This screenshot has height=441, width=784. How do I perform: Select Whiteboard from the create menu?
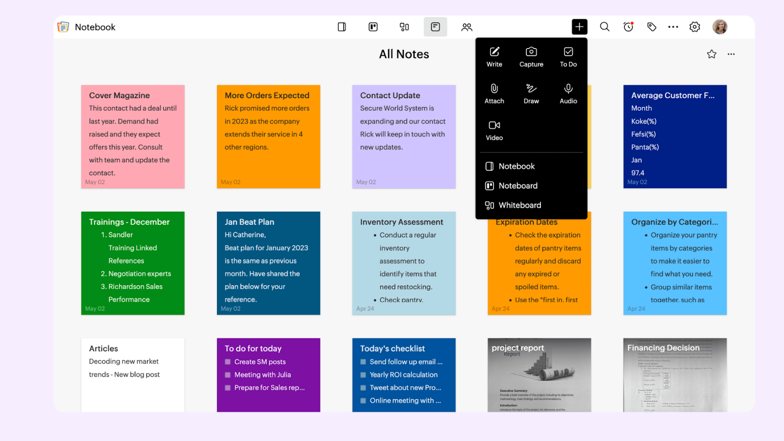pos(519,205)
